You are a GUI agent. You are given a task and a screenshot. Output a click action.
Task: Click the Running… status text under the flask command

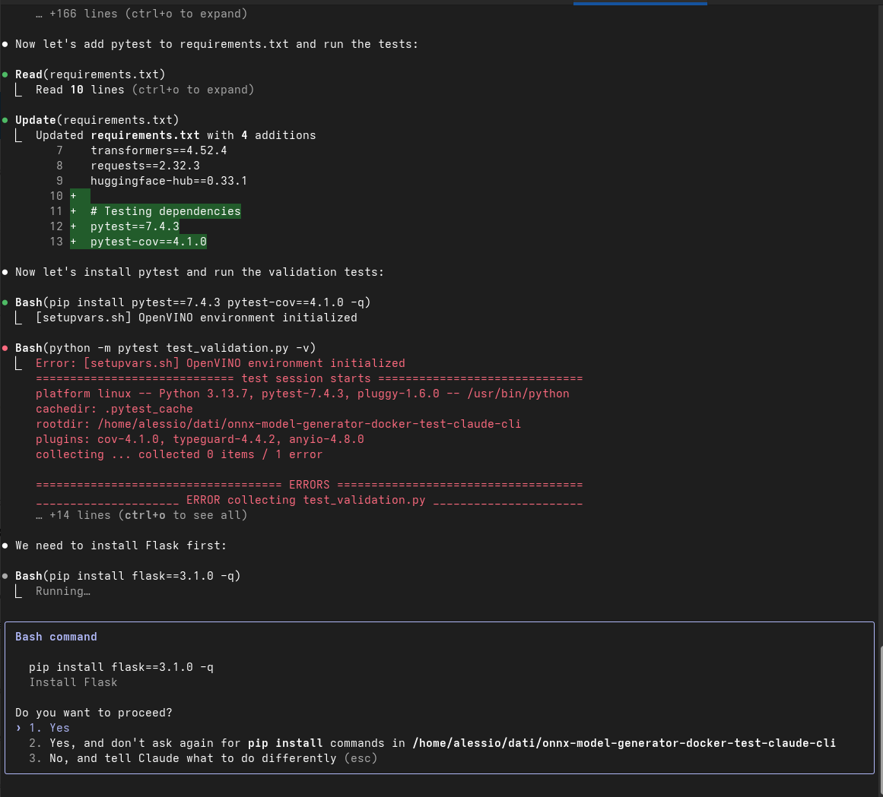click(62, 591)
